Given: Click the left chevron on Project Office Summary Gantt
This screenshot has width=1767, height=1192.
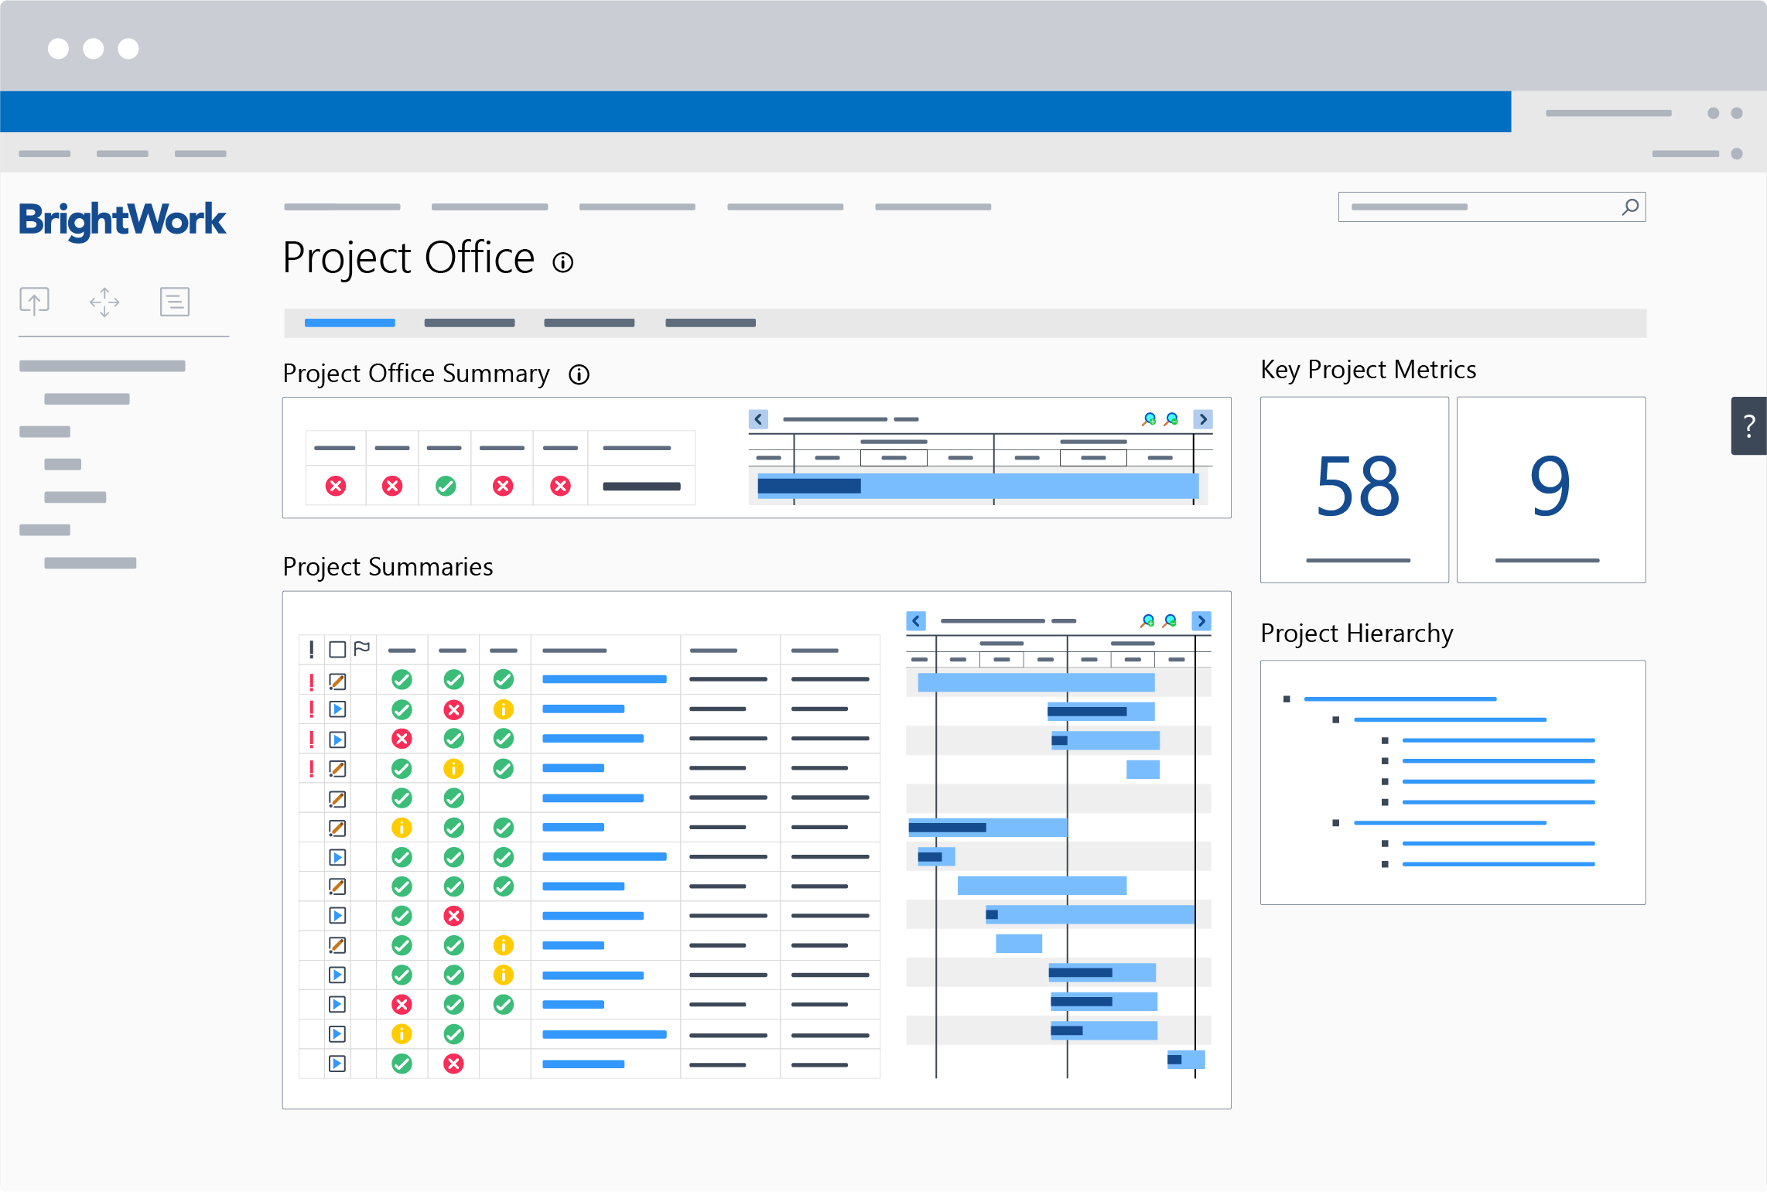Looking at the screenshot, I should click(x=757, y=418).
